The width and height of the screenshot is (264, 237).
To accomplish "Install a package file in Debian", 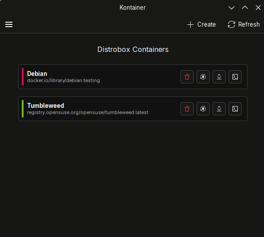I will pyautogui.click(x=219, y=77).
